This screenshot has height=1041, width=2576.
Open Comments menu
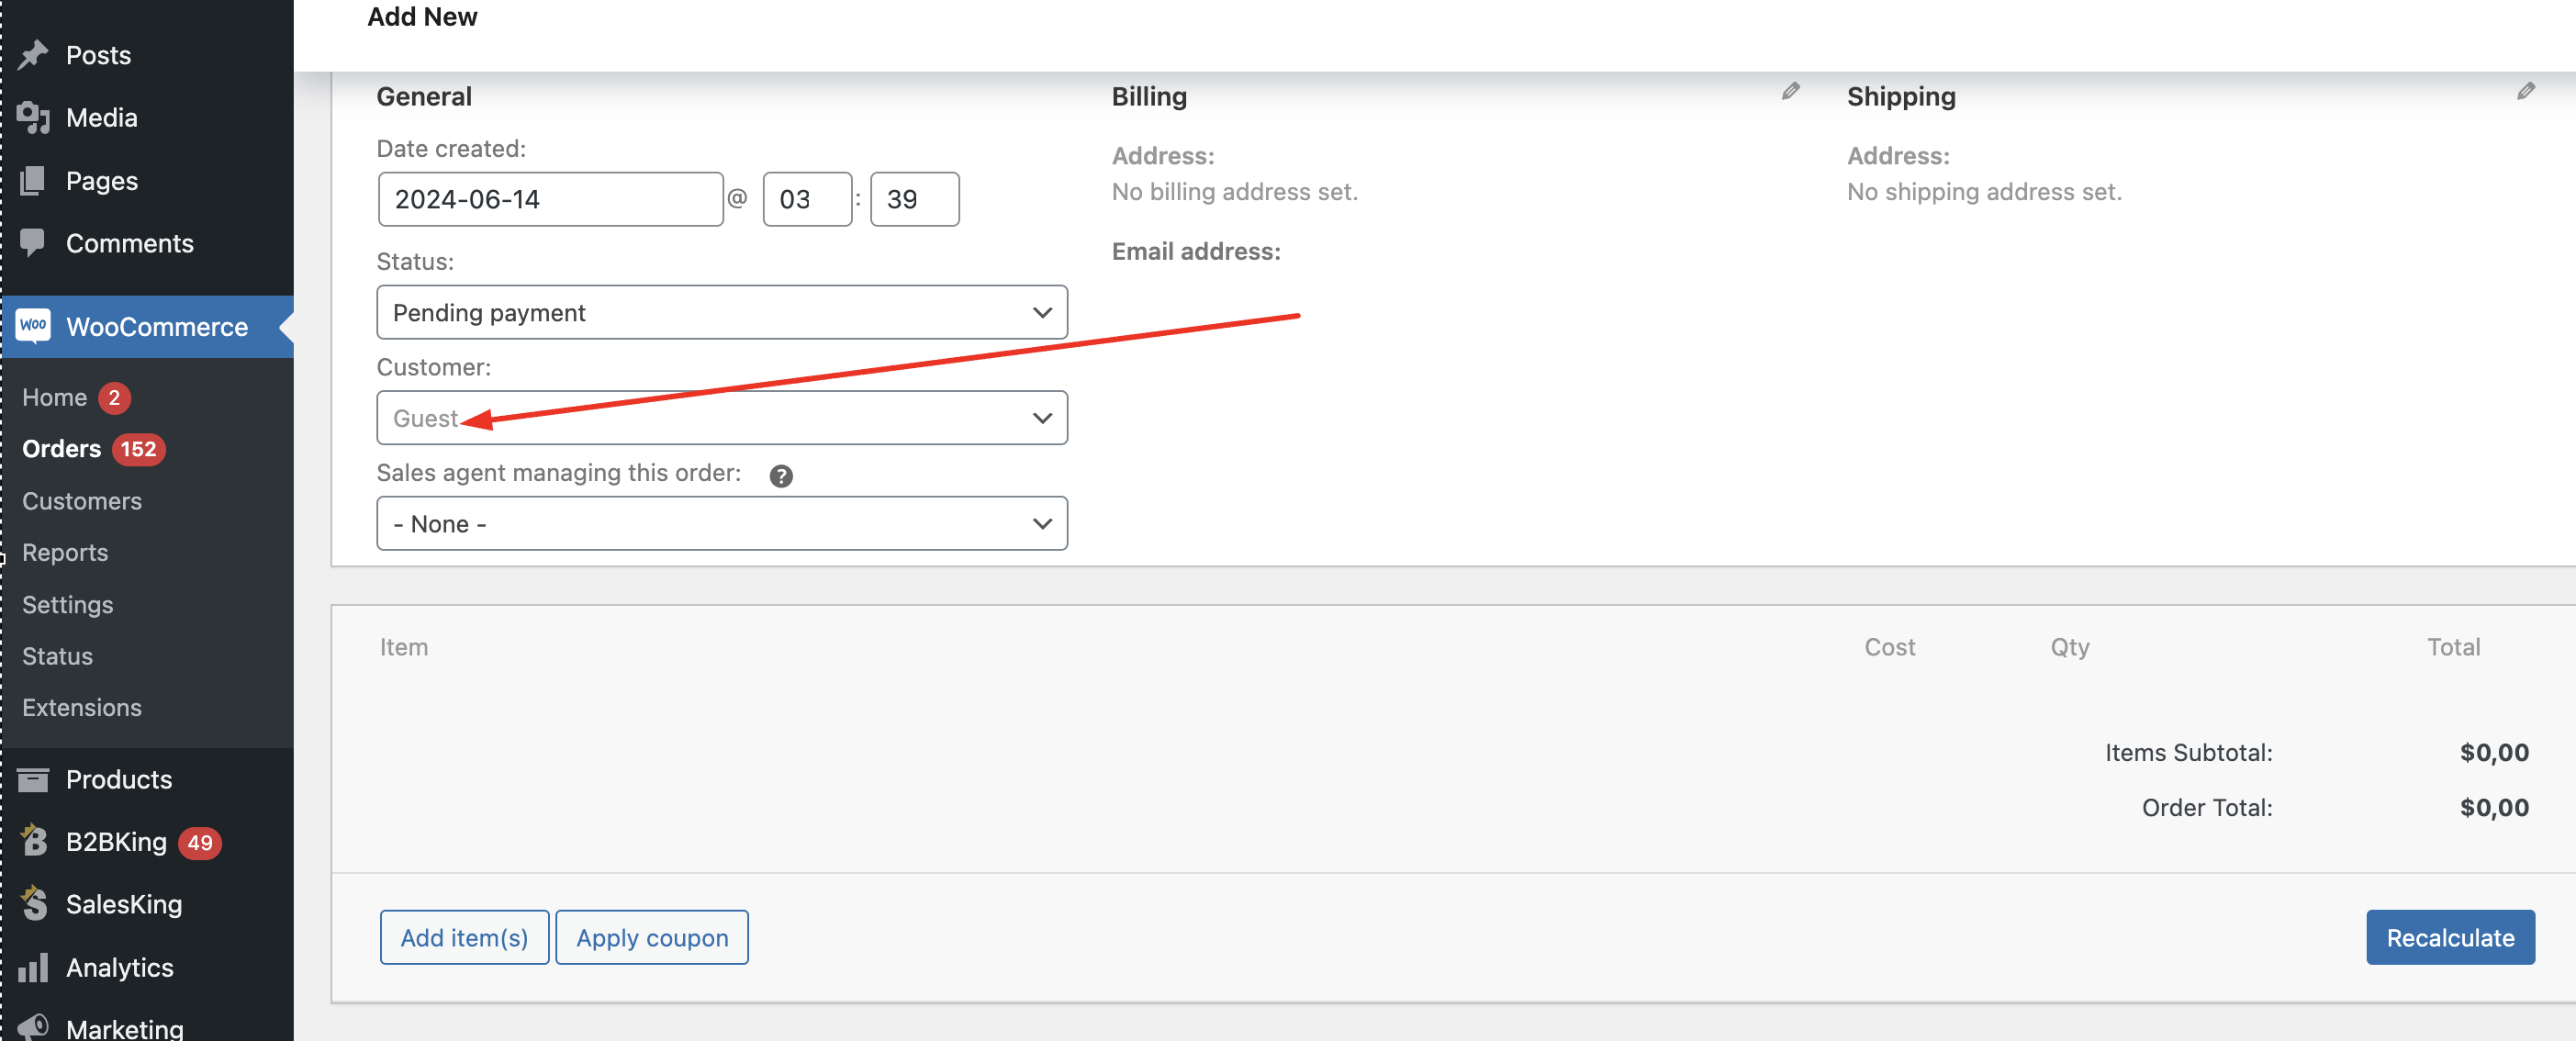[129, 243]
